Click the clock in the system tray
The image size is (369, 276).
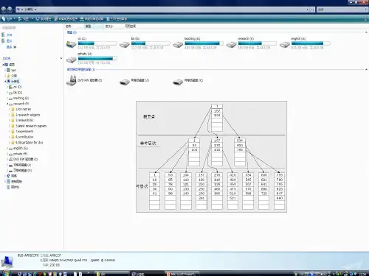[x=362, y=274]
